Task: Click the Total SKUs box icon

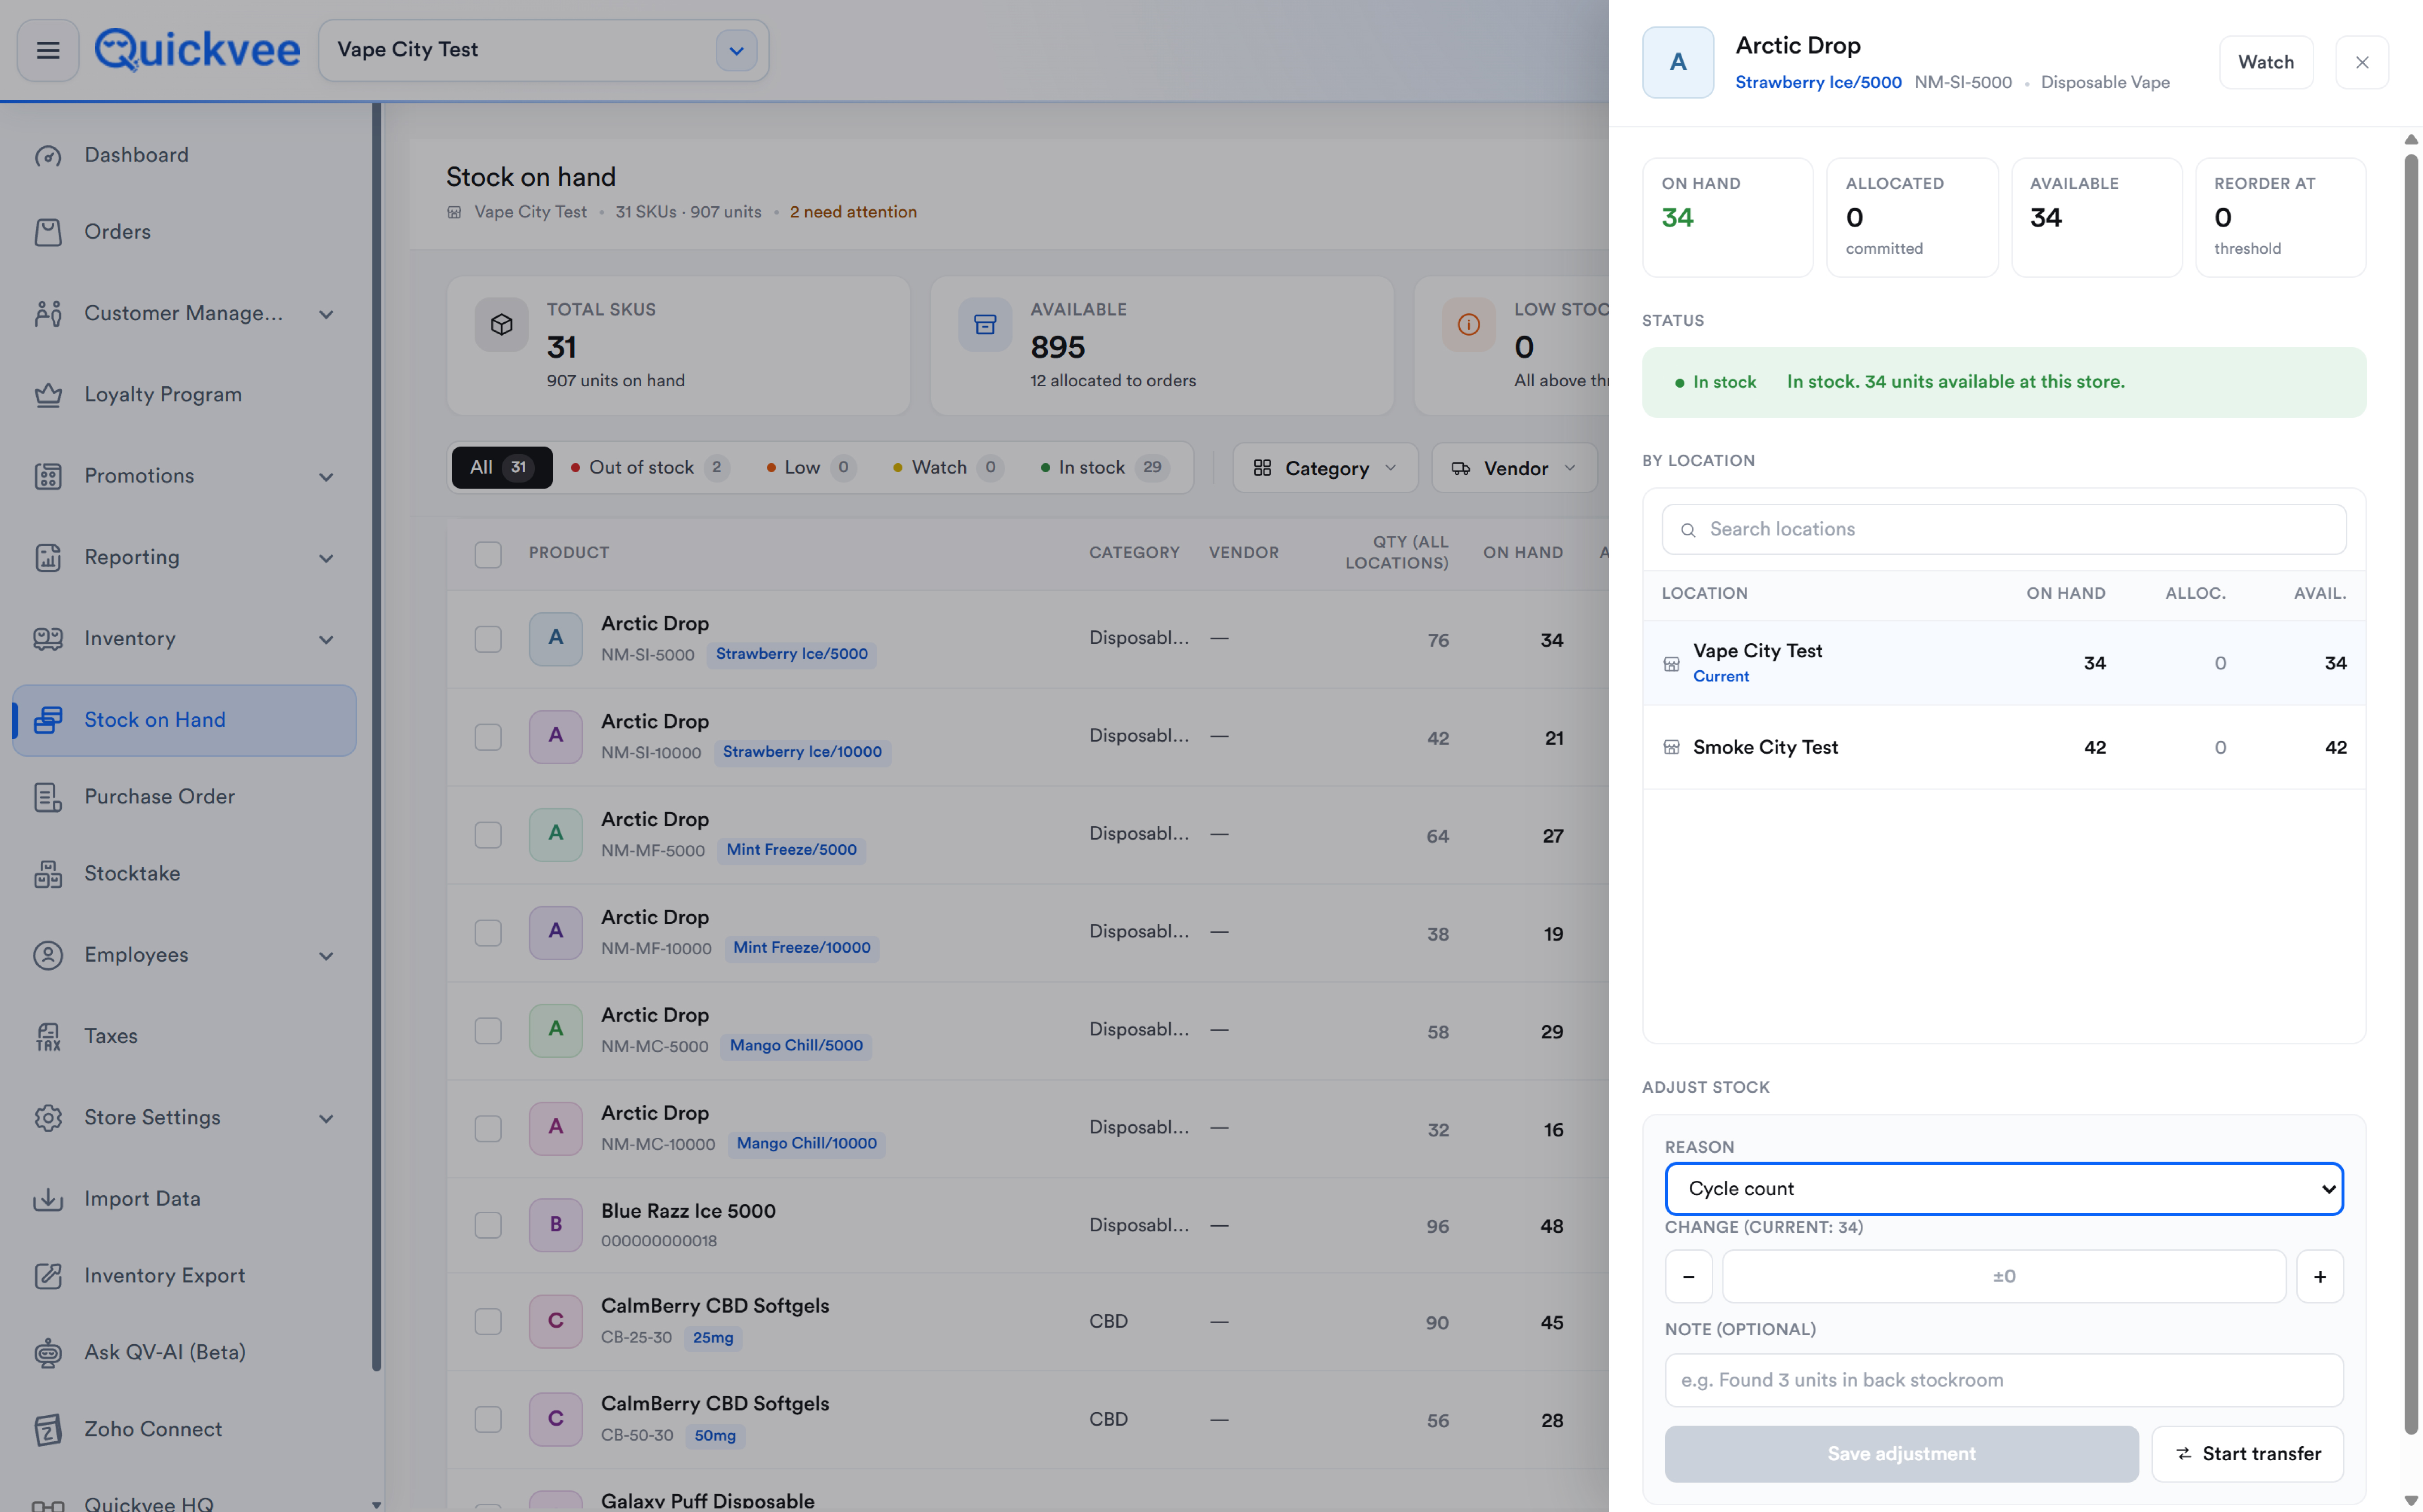Action: pyautogui.click(x=501, y=324)
